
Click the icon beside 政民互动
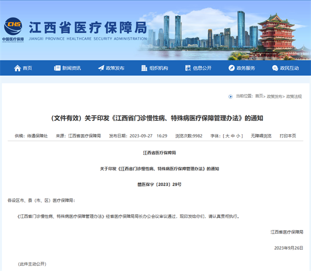tap(275, 68)
